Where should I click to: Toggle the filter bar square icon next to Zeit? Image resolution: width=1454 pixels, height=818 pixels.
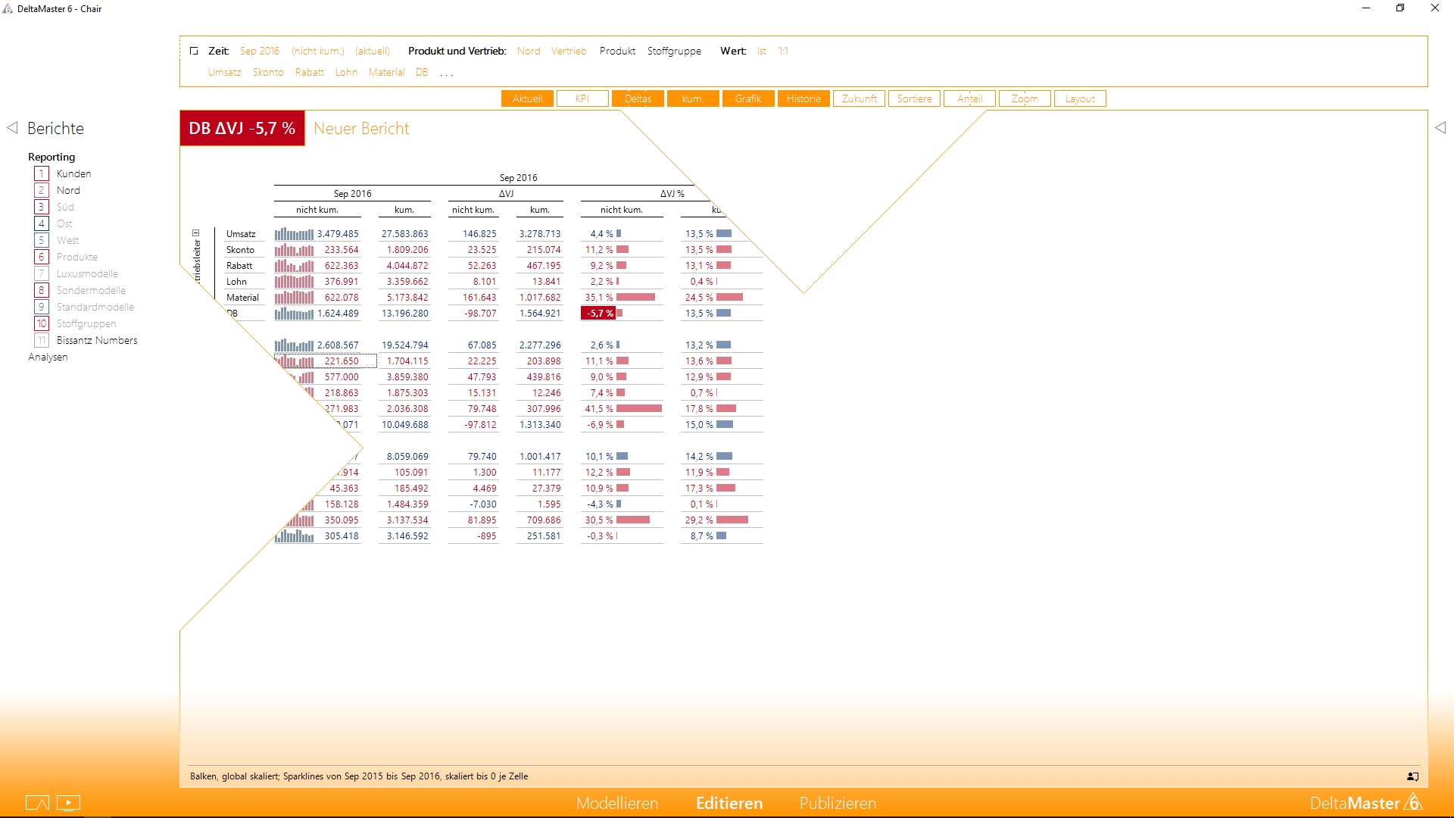[194, 51]
